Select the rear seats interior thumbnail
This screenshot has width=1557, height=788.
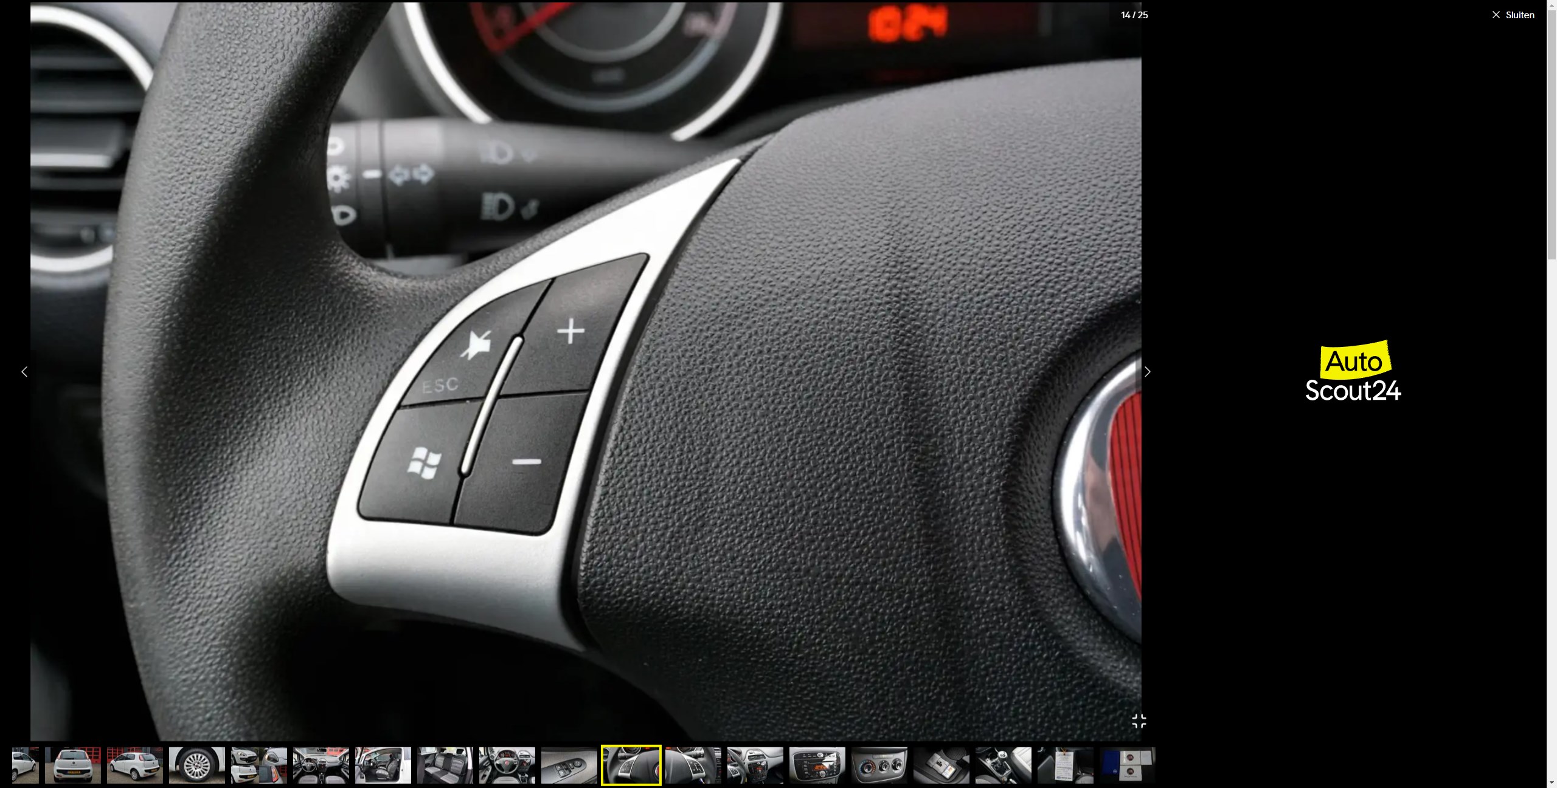[x=445, y=765]
